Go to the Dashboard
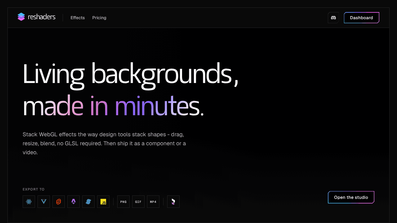Image resolution: width=397 pixels, height=223 pixels. point(362,18)
